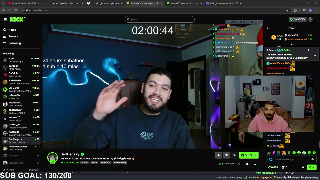Viewport: 320px width, 180px height.
Task: Bookmark this page with the star
Action: pyautogui.click(x=287, y=10)
